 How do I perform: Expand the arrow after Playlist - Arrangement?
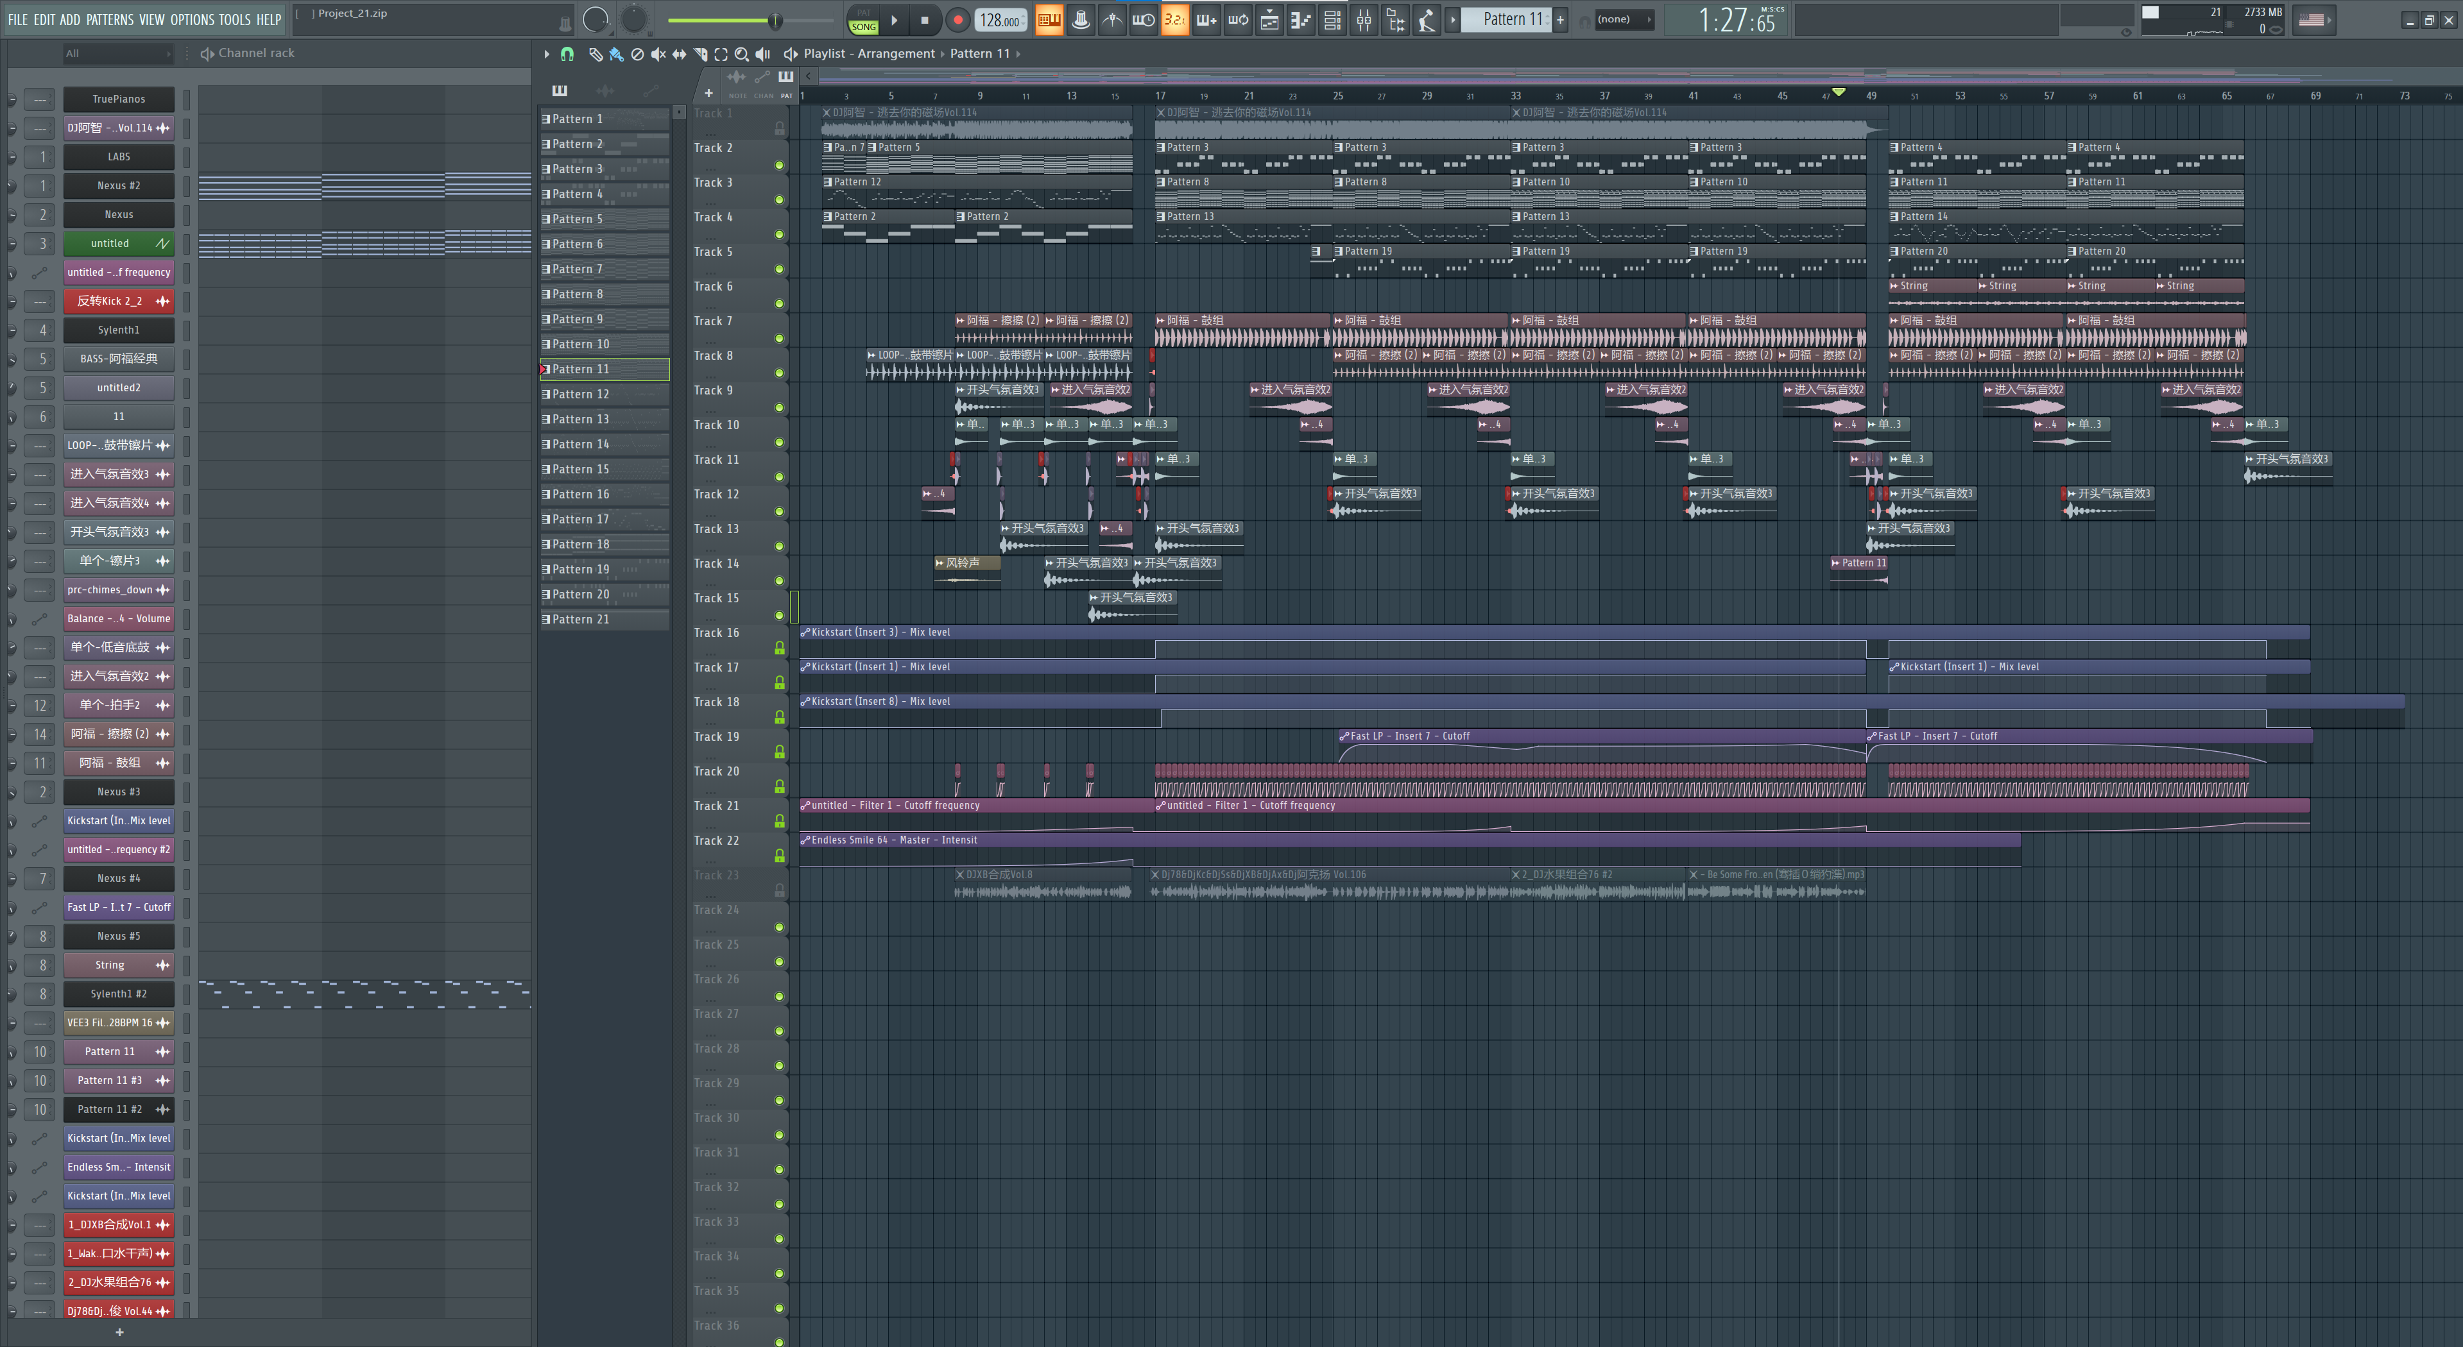tap(943, 53)
